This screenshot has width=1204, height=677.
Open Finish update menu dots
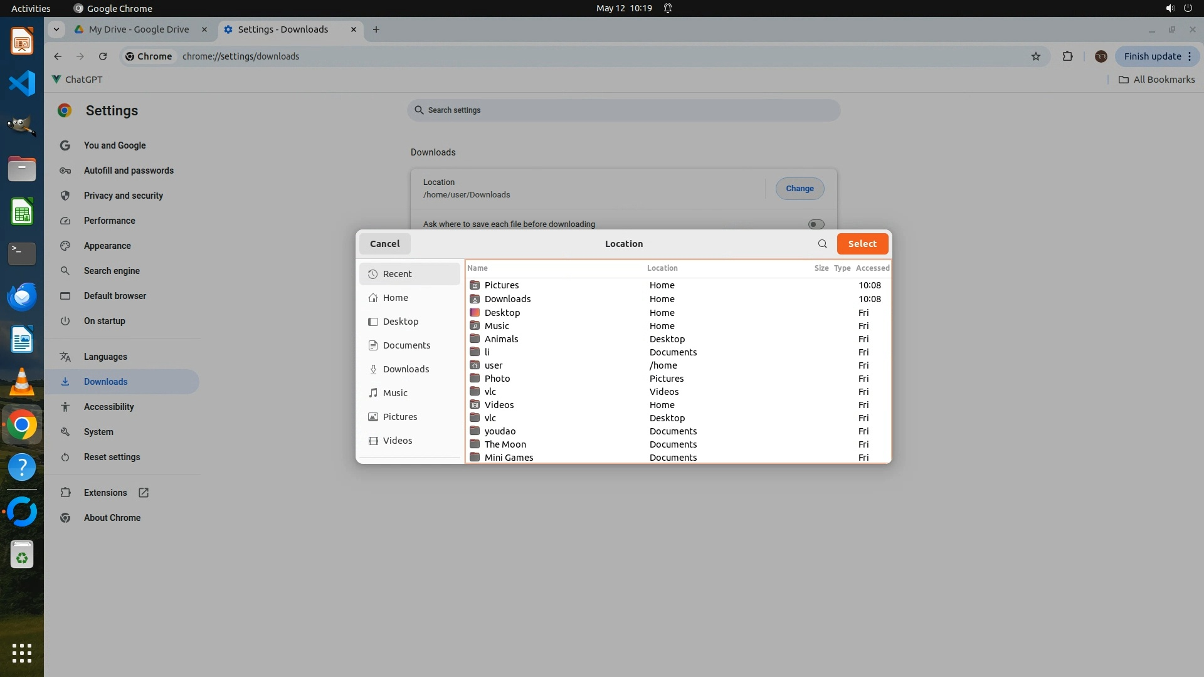click(1190, 56)
